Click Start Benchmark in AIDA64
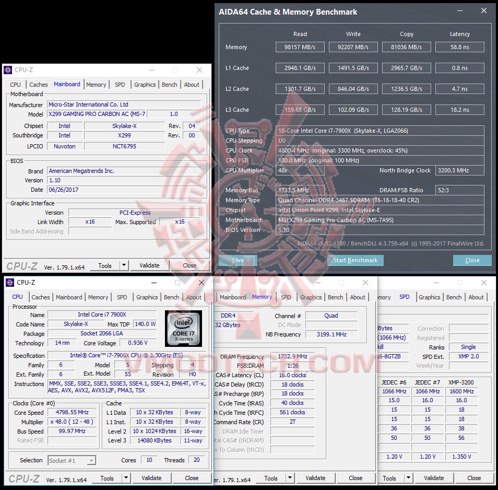This screenshot has width=498, height=490. click(355, 260)
